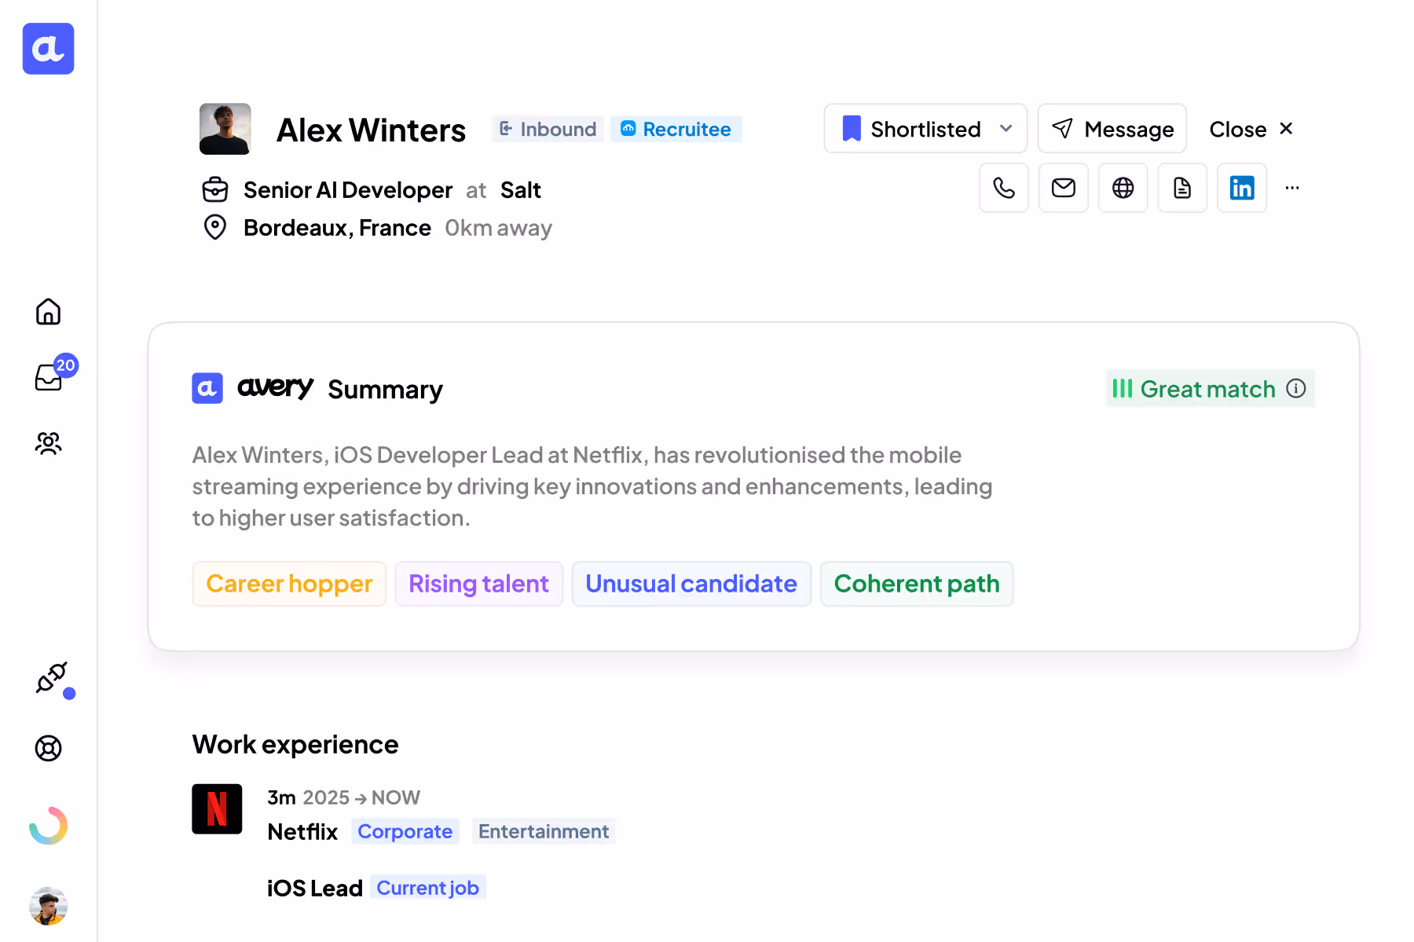Go to Home in sidebar
This screenshot has width=1414, height=942.
click(x=48, y=312)
